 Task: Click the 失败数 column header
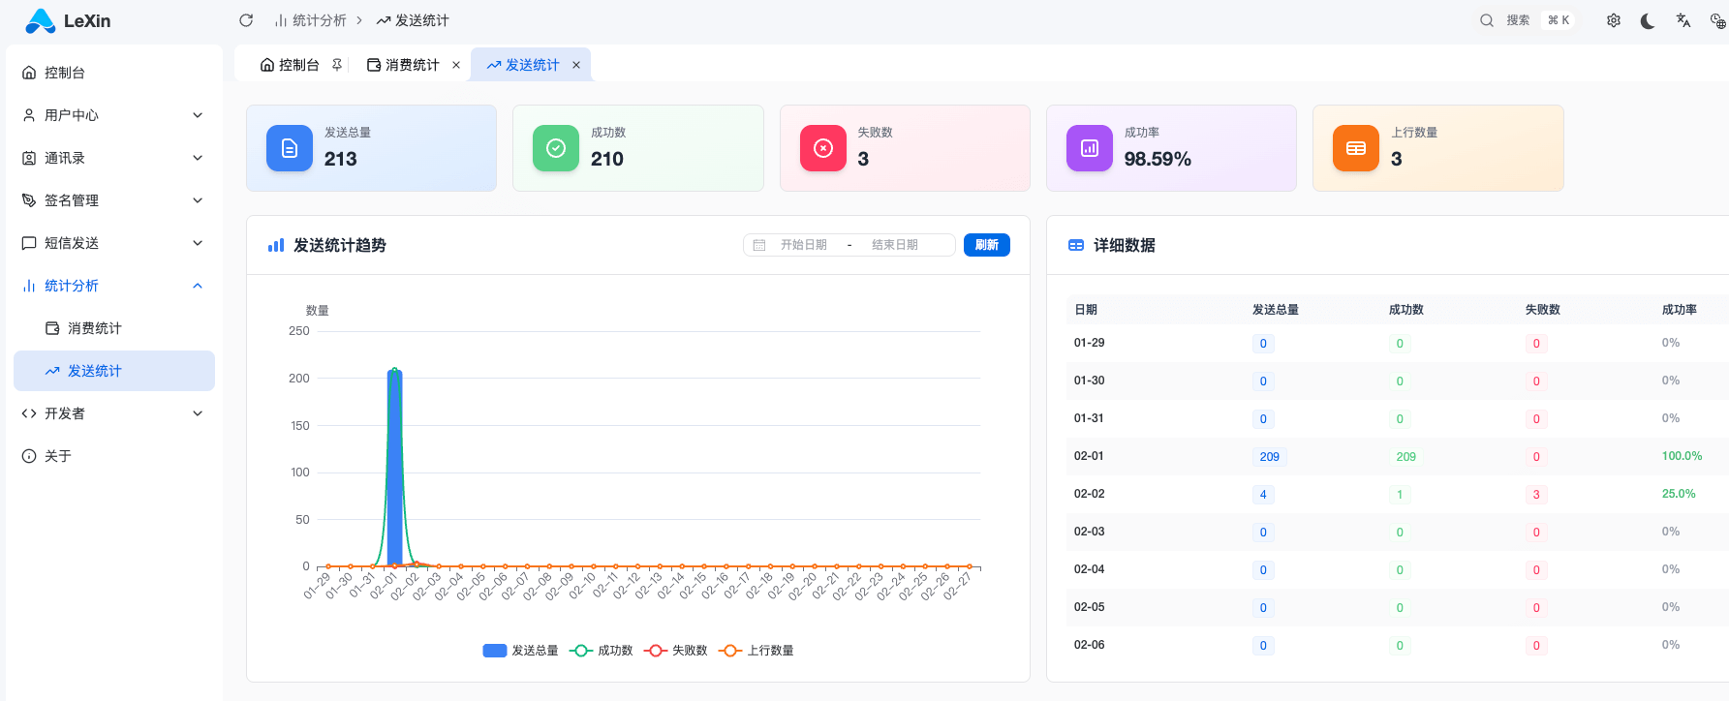[x=1543, y=310]
